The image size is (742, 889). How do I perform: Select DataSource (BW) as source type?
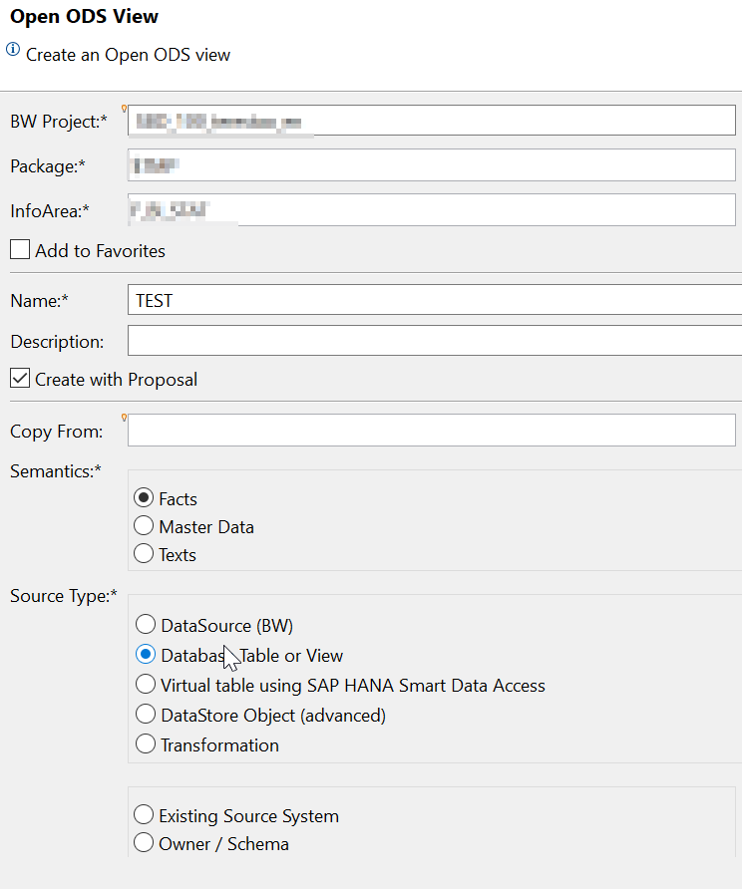pyautogui.click(x=146, y=623)
